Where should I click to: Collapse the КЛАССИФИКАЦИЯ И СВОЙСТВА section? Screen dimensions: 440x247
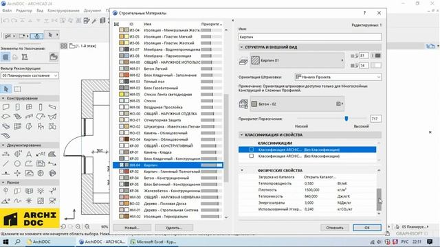point(241,134)
